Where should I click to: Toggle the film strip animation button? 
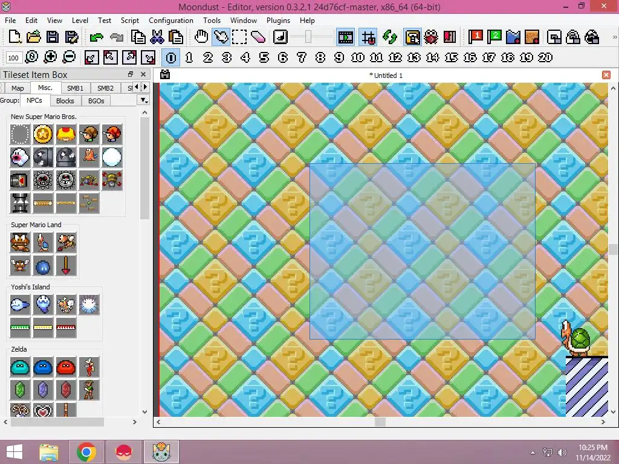[x=345, y=37]
